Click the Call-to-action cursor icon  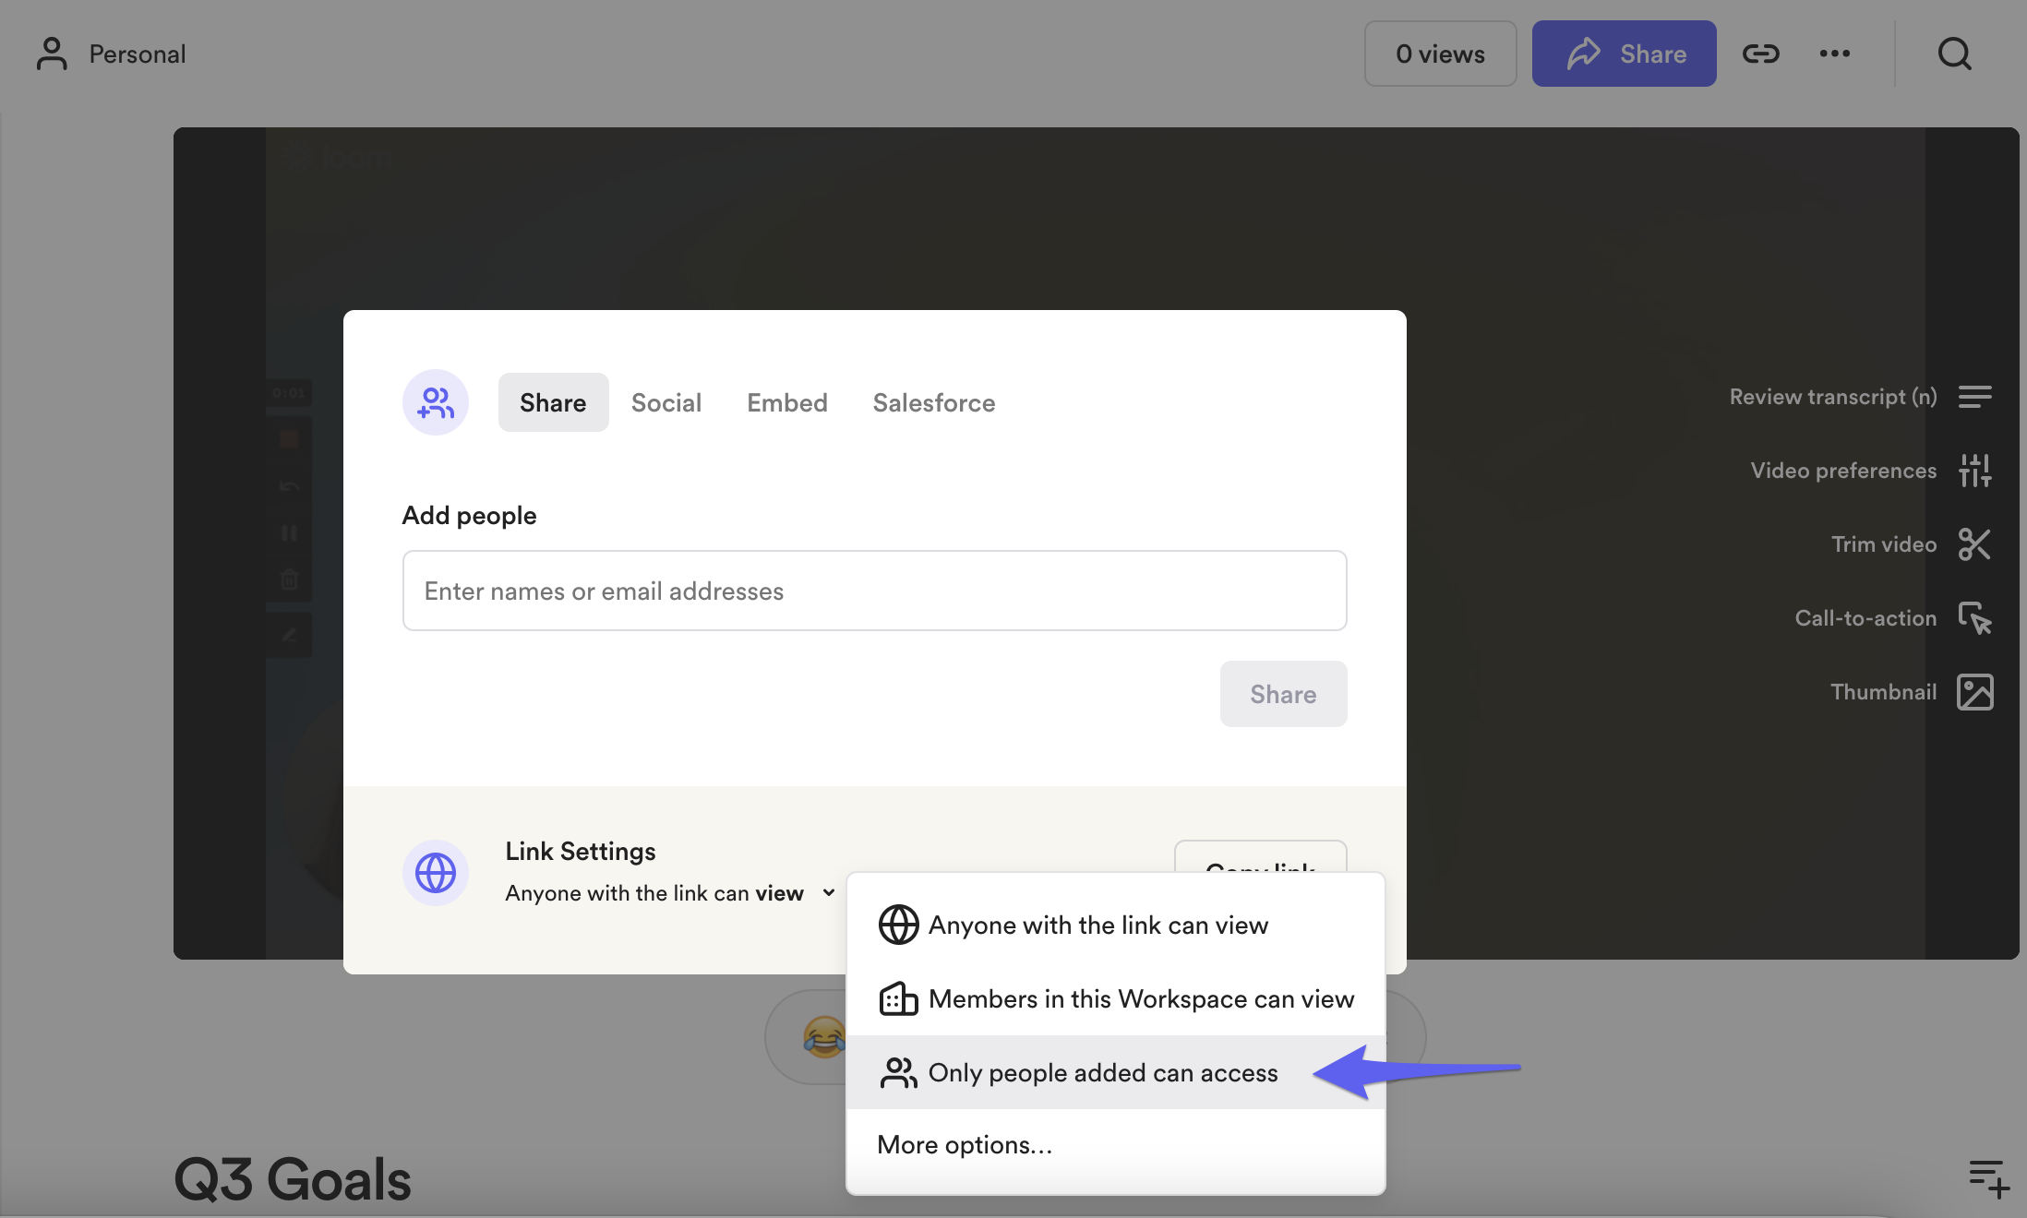coord(1974,618)
